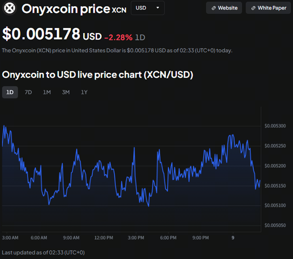Open the White Paper link

(268, 8)
